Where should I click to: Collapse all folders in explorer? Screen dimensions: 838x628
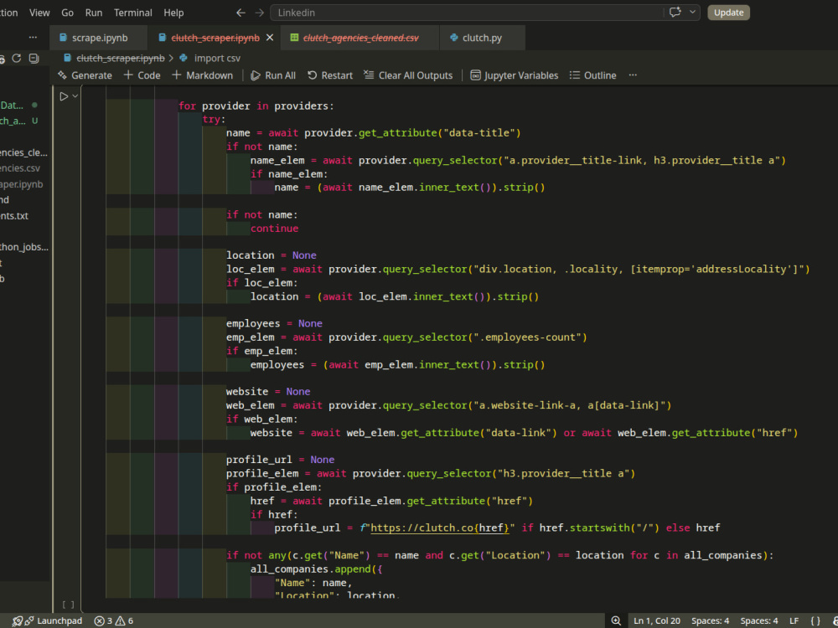pos(34,59)
